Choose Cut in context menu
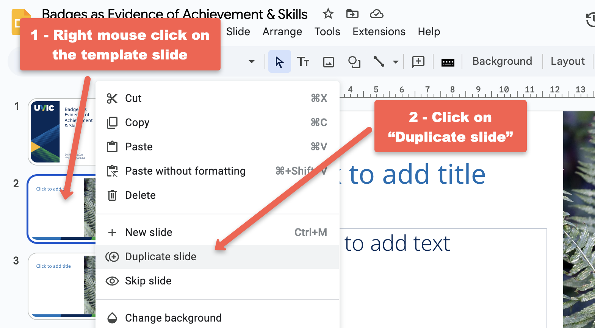The width and height of the screenshot is (595, 328). tap(218, 98)
